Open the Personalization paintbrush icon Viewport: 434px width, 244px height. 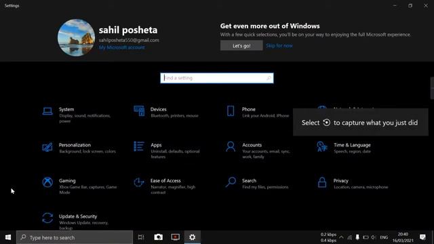(47, 146)
